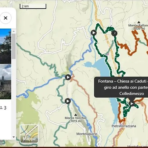Click the 2 km scale bar
Viewport: 148px width, 148px height.
coord(33,6)
